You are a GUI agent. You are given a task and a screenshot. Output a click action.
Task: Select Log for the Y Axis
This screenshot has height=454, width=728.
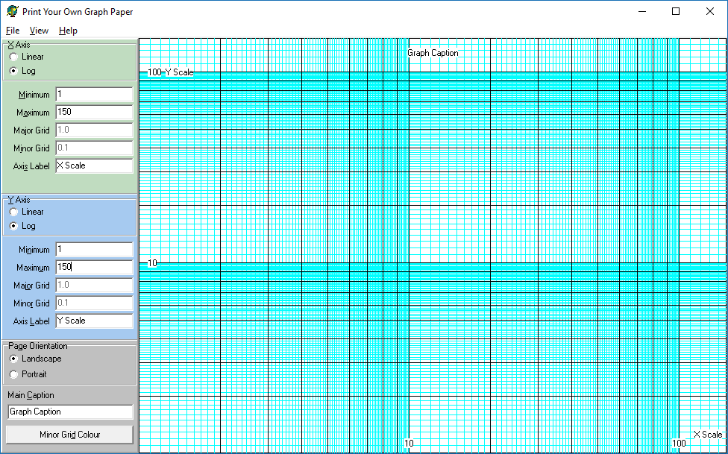coord(14,226)
